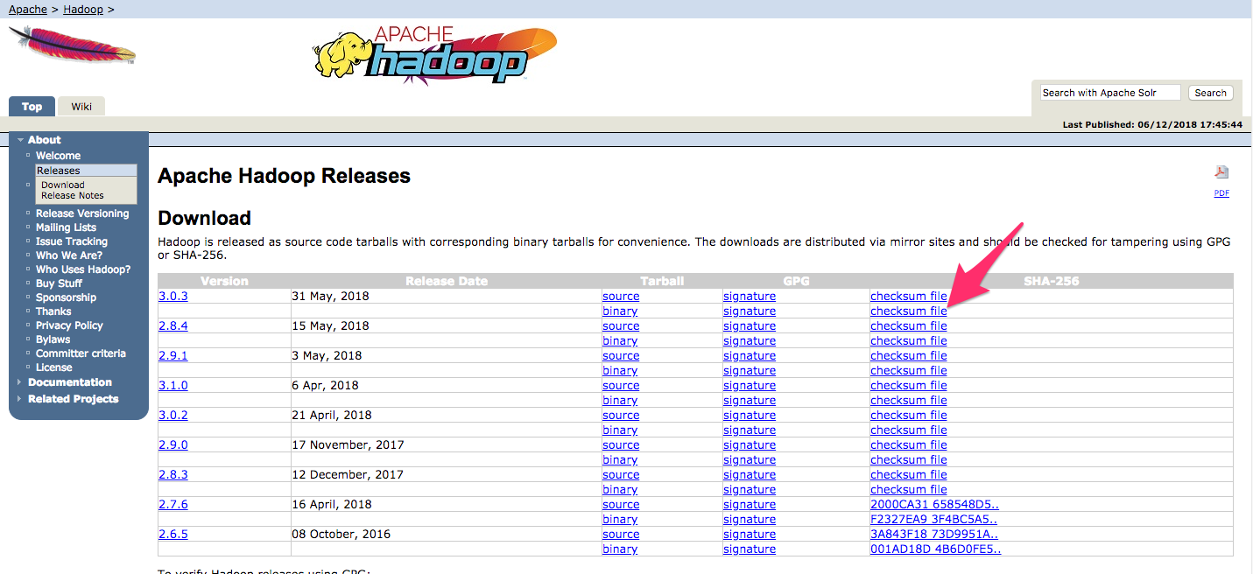Open the 3.0.3 source GPG signature
The width and height of the screenshot is (1253, 574).
pos(750,297)
